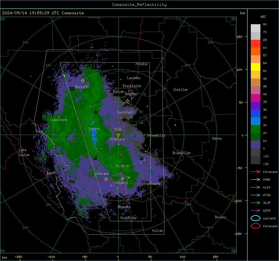Pick the orange 60-57 dBZ swatch
Screen dimensions: 279x261
(x=255, y=52)
